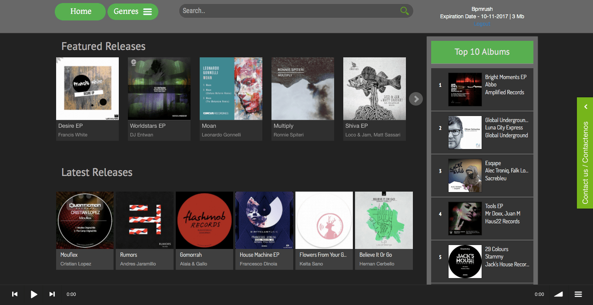Click the green magnifier search icon
This screenshot has height=305, width=593.
[x=404, y=11]
